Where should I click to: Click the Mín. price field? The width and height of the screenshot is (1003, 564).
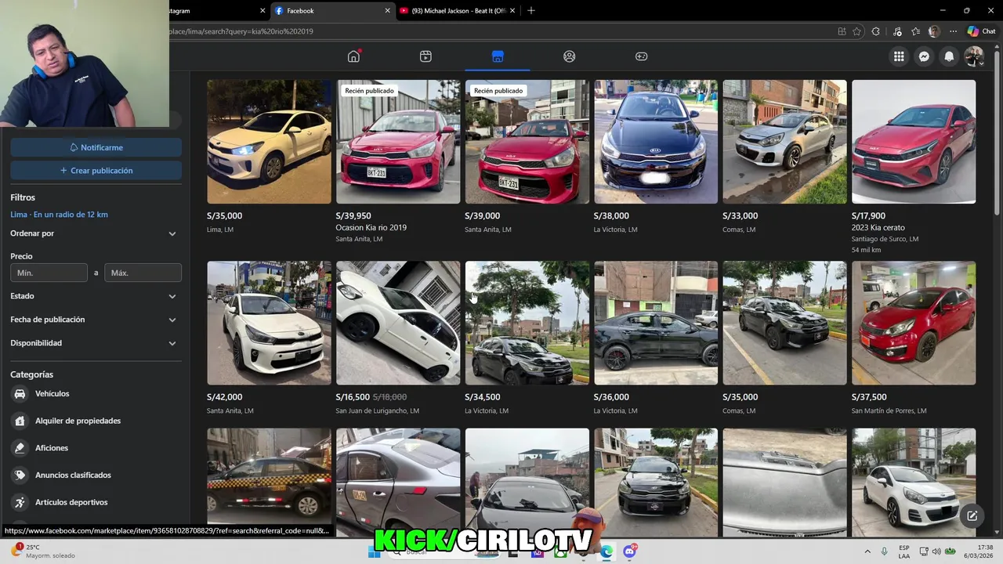point(49,273)
